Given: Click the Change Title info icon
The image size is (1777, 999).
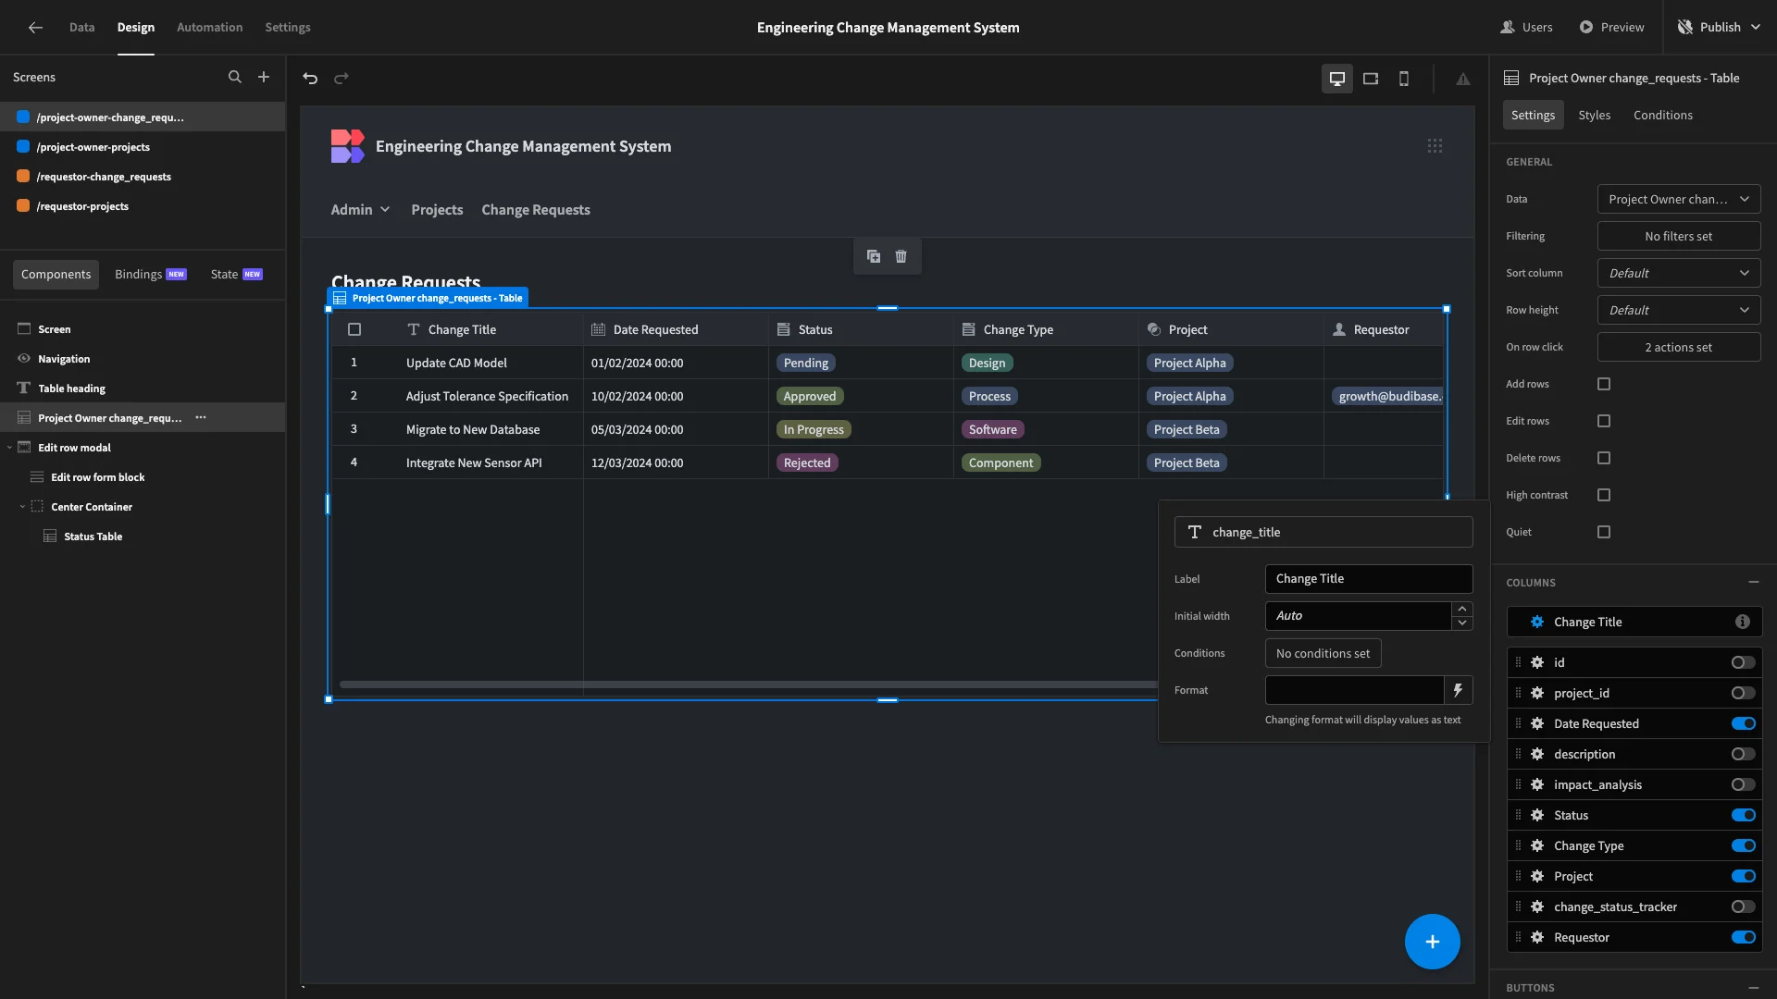Looking at the screenshot, I should coord(1743,623).
